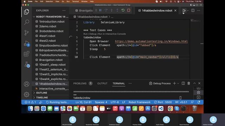Open Manage settings gear in activity bar

(27, 94)
